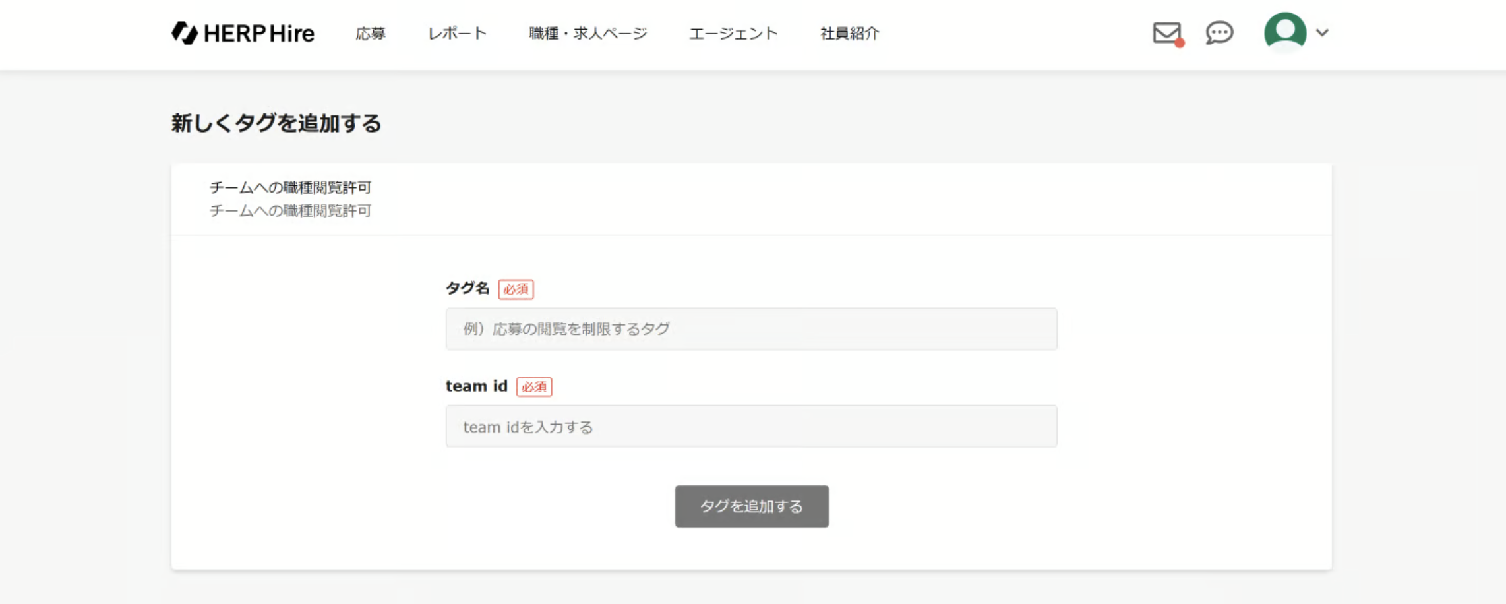Open the chat speech bubble icon
Viewport: 1506px width, 604px height.
point(1219,32)
